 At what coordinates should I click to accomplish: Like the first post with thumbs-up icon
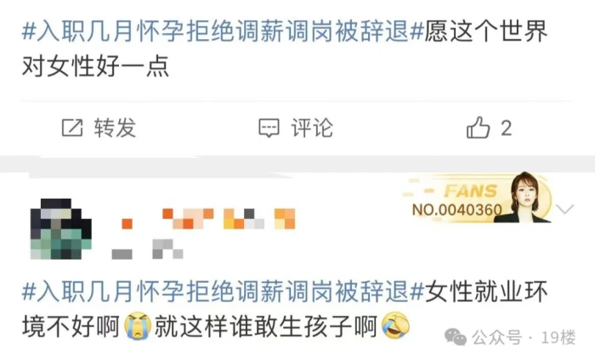[x=478, y=127]
